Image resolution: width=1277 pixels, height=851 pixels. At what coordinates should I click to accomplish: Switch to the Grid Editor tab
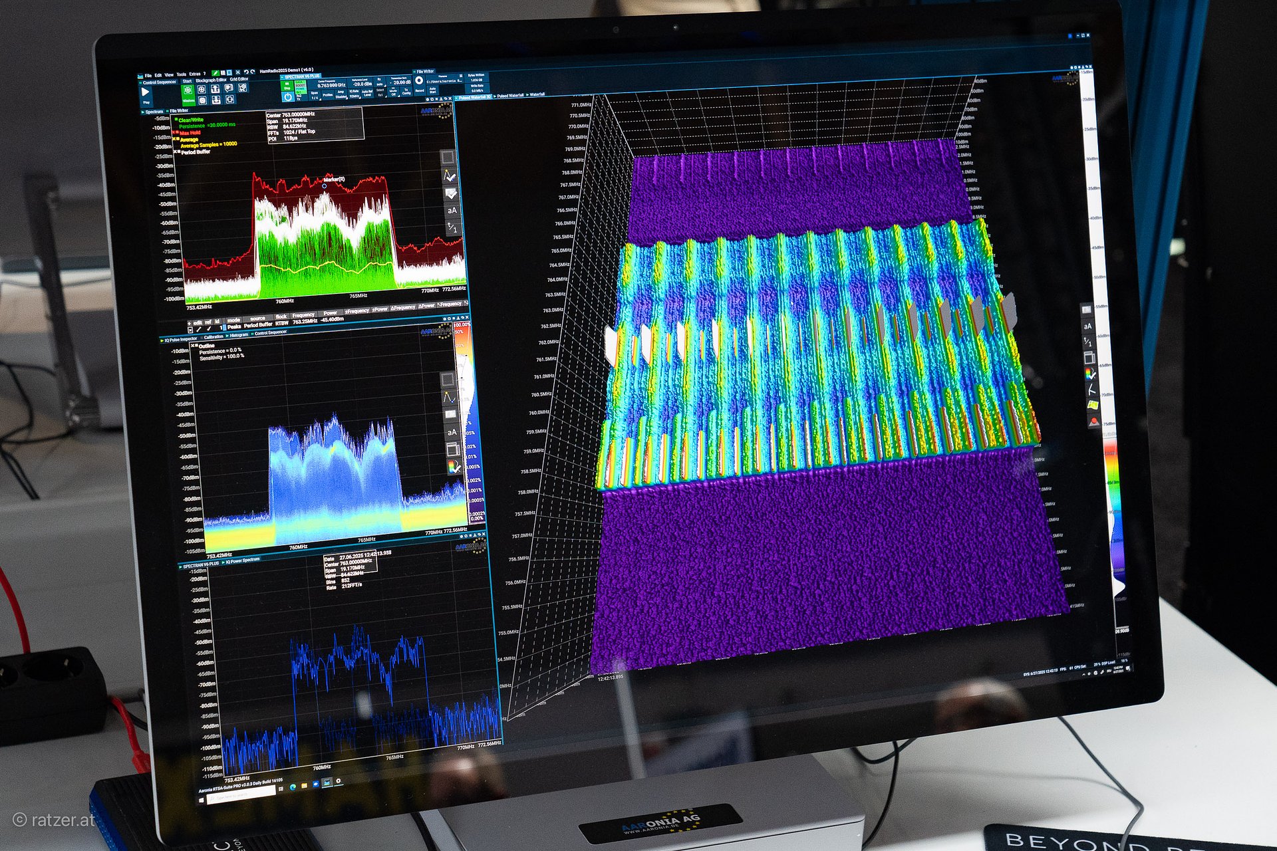[x=239, y=79]
